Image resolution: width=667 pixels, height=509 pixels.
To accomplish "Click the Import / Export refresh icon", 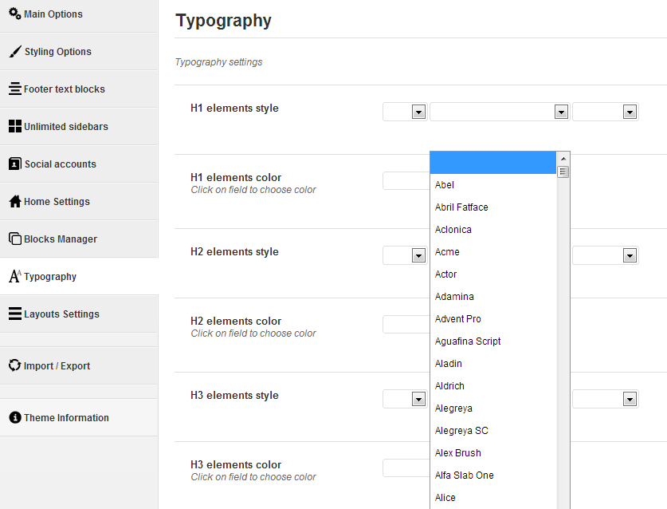I will click(x=15, y=365).
